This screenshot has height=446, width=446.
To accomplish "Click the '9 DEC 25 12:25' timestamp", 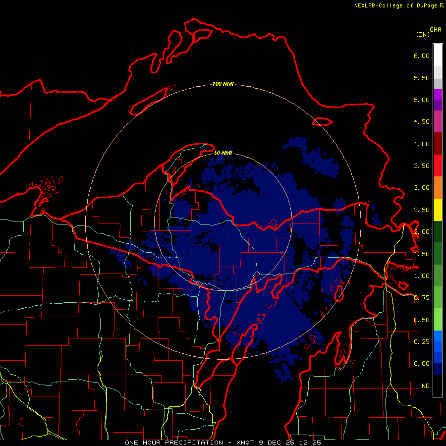I will 290,443.
